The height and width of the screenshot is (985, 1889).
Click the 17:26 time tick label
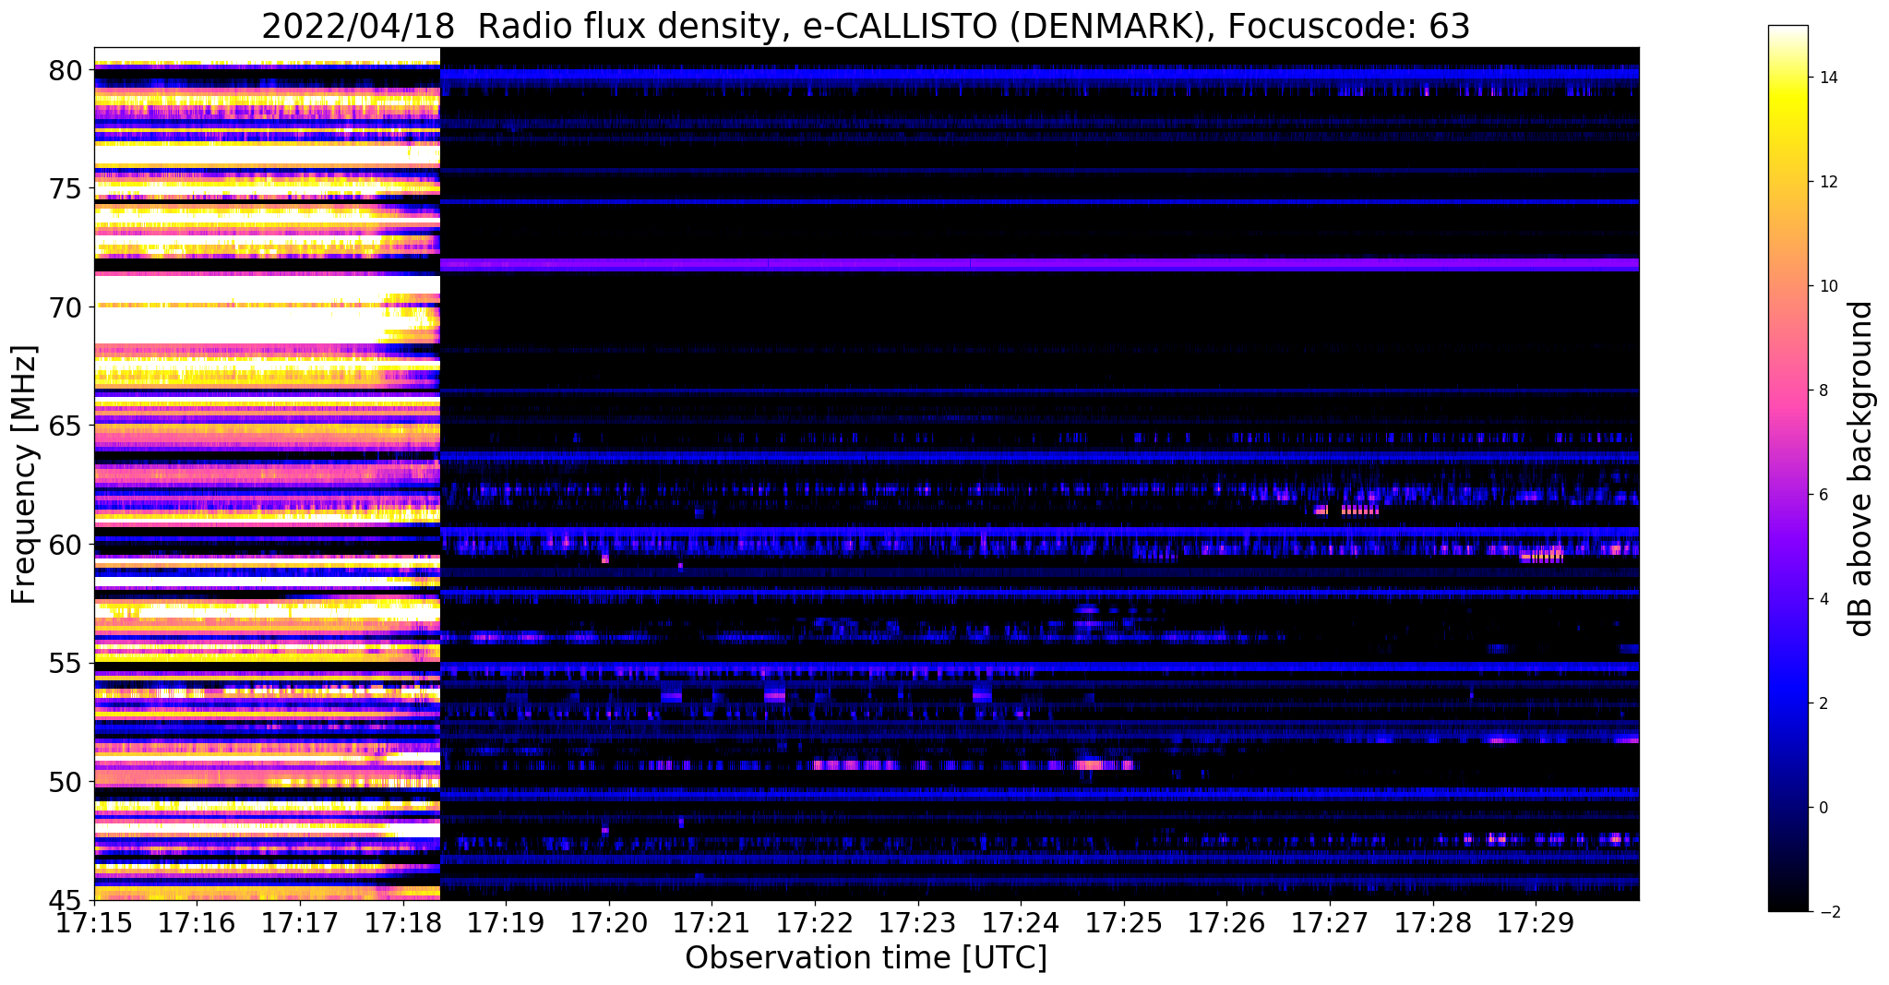coord(1226,923)
